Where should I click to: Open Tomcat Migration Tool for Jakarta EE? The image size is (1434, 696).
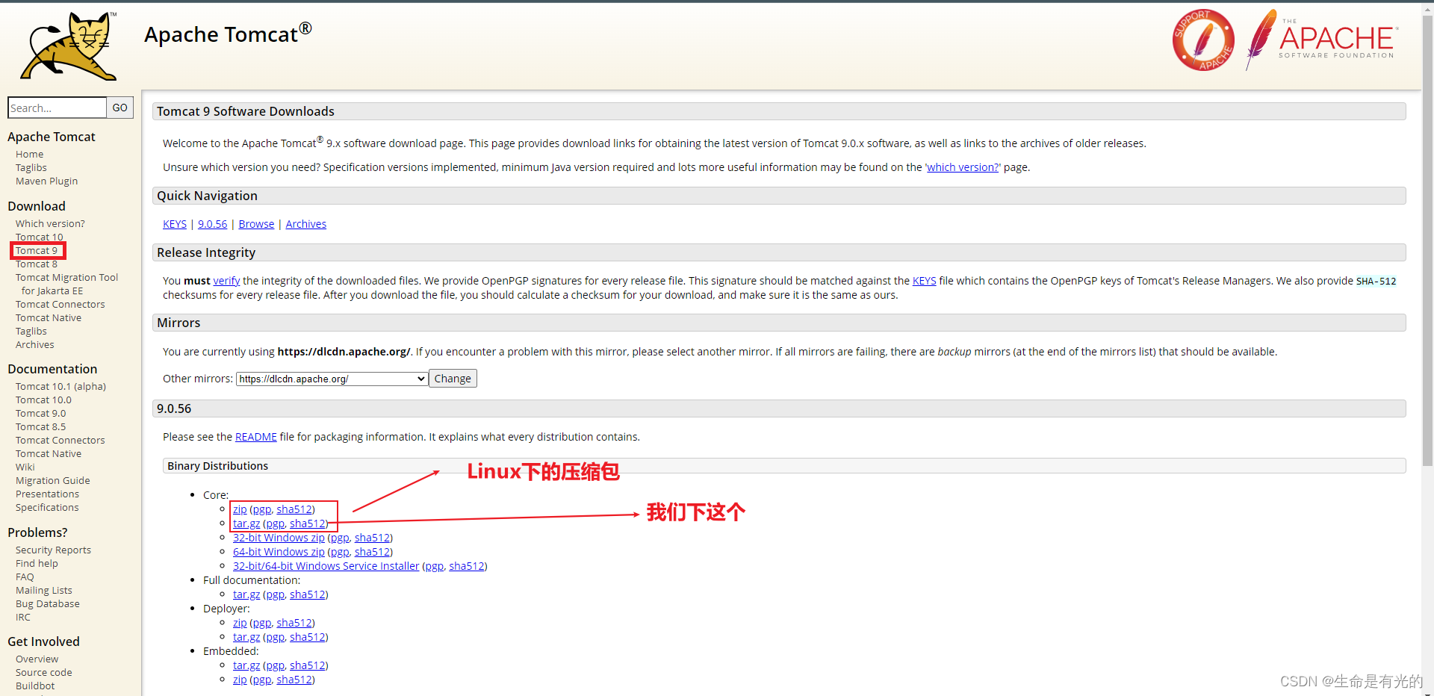click(66, 284)
